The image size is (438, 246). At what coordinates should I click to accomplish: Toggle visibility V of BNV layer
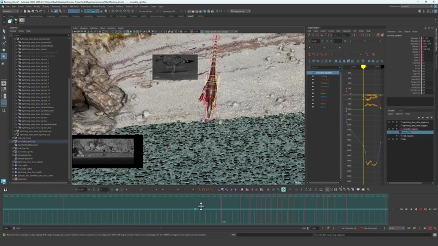tap(389, 139)
